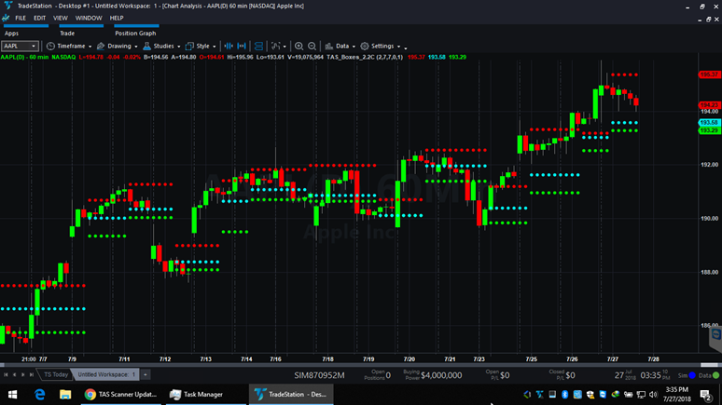
Task: Select the pointer mode hand icon
Action: (276, 46)
